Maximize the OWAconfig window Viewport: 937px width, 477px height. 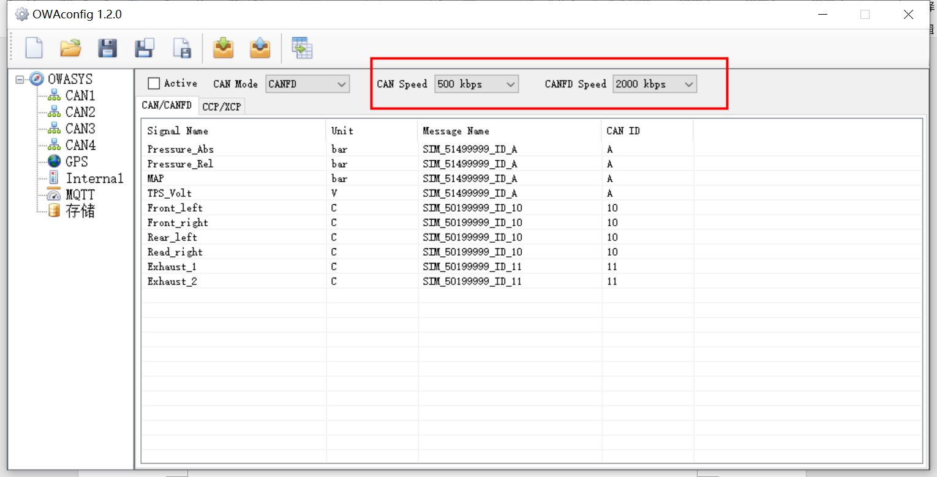[x=865, y=15]
